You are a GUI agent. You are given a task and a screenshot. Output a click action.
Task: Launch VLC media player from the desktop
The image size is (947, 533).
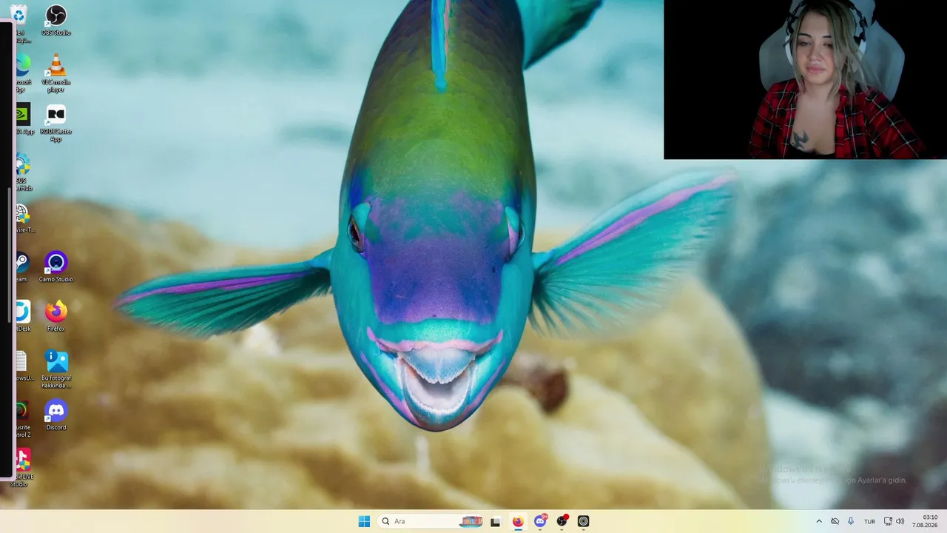click(x=55, y=73)
